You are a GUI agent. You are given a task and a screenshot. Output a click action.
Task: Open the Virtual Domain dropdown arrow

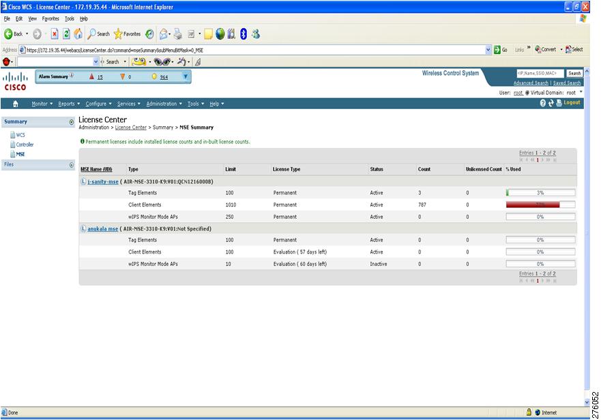coord(581,92)
